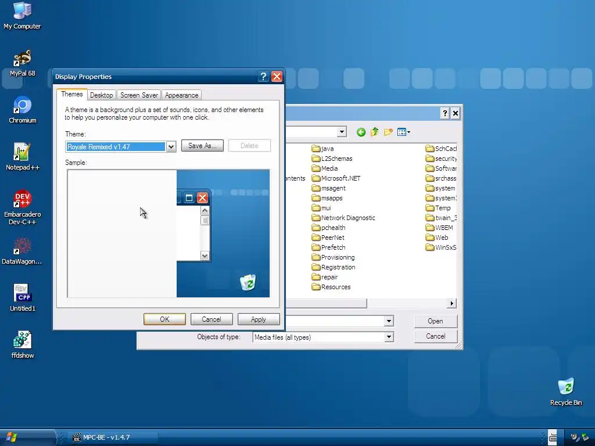Open View menu icon in Open dialog

(403, 132)
